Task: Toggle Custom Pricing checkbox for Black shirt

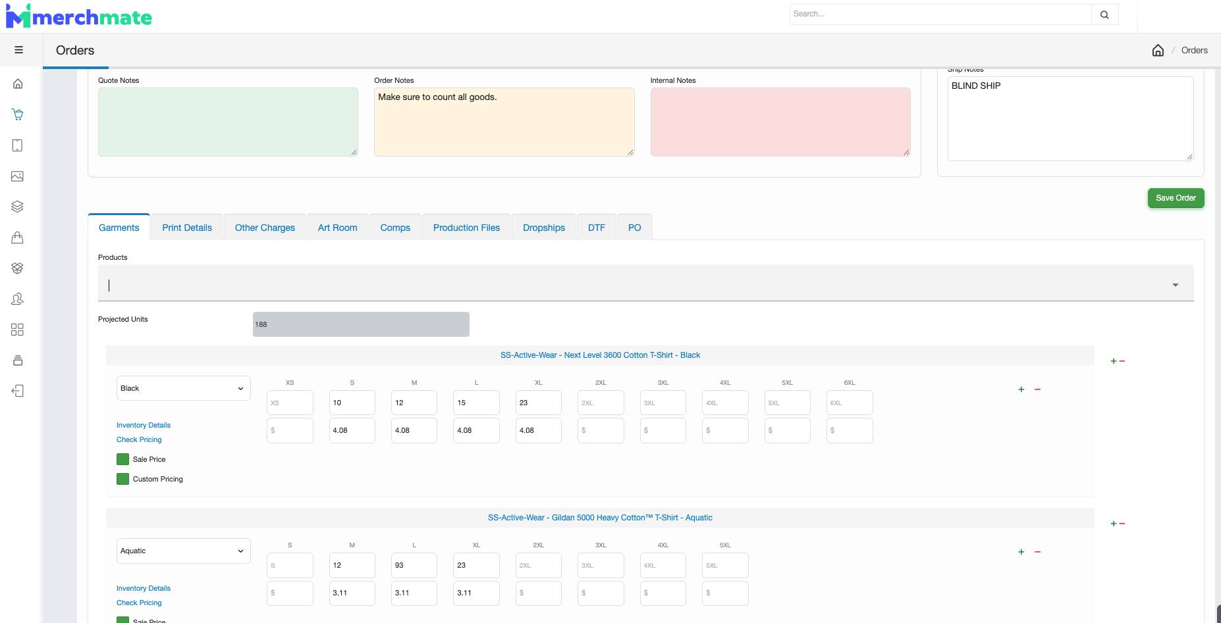Action: click(x=122, y=479)
